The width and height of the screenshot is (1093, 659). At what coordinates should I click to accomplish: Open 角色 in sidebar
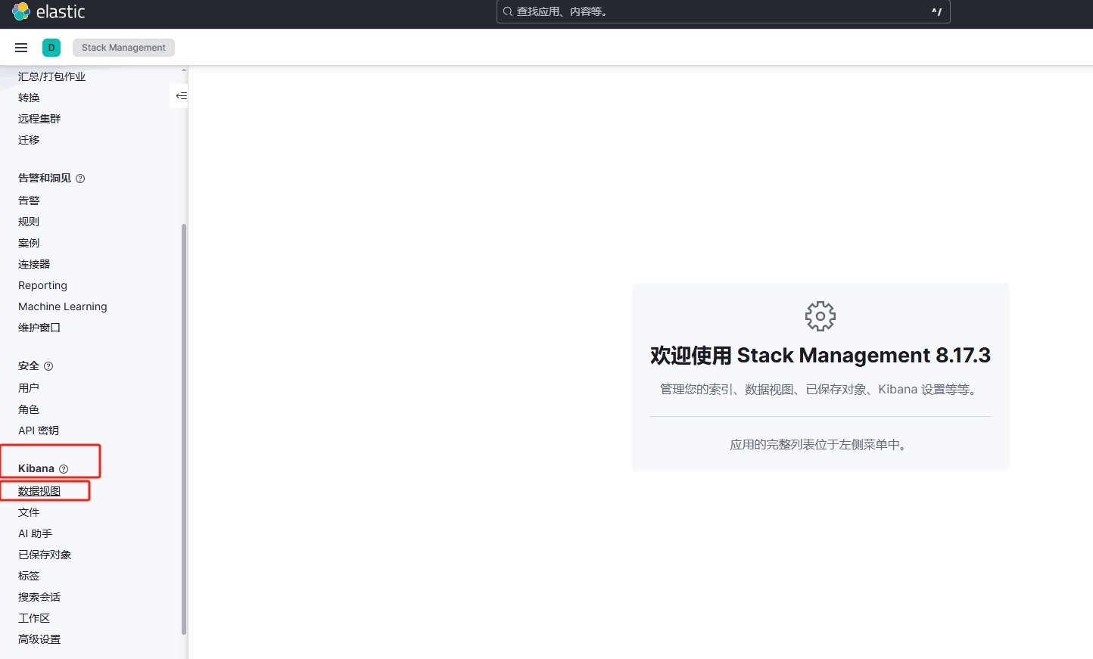tap(29, 409)
